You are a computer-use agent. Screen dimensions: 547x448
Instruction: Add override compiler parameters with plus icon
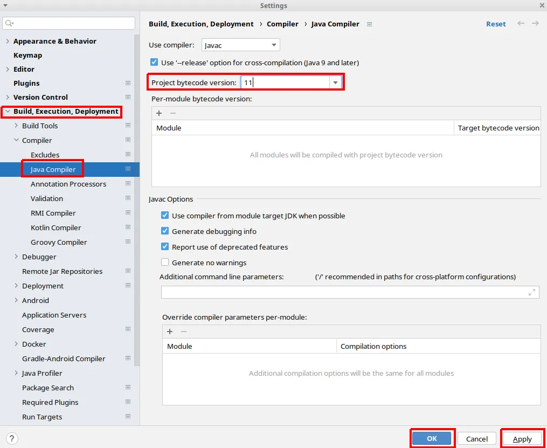click(x=170, y=332)
